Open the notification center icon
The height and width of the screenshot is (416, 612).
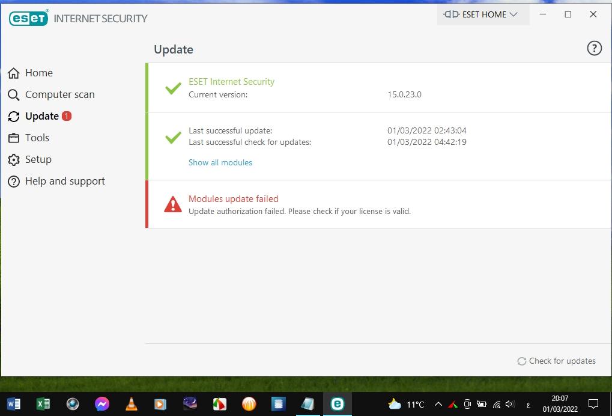(593, 403)
